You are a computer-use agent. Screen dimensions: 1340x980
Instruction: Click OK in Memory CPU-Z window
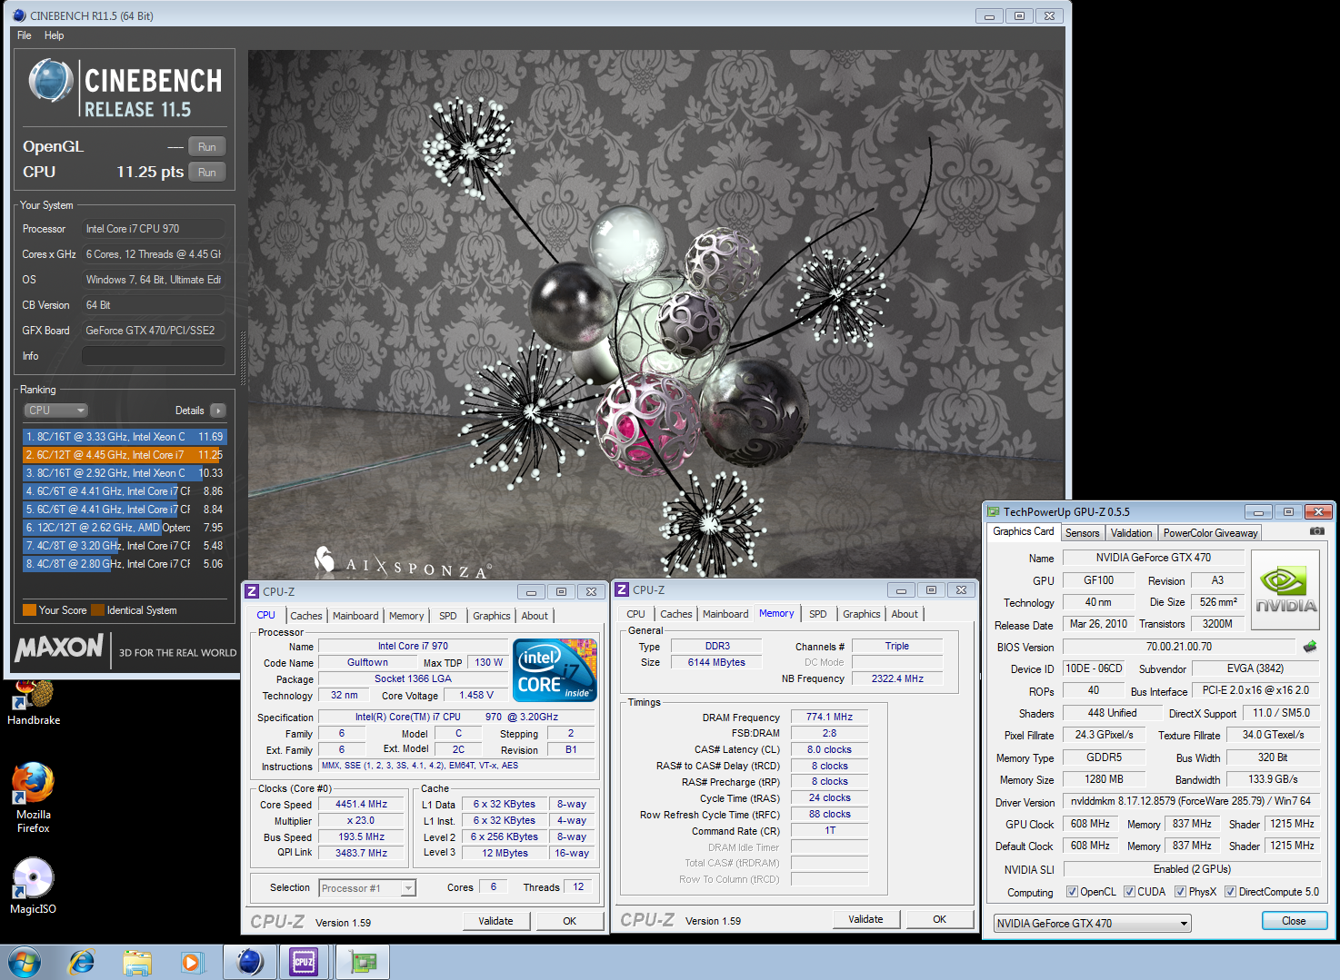tap(940, 919)
